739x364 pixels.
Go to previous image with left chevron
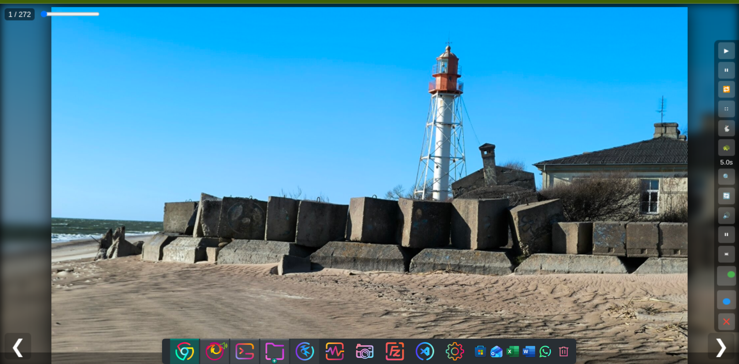(x=18, y=347)
